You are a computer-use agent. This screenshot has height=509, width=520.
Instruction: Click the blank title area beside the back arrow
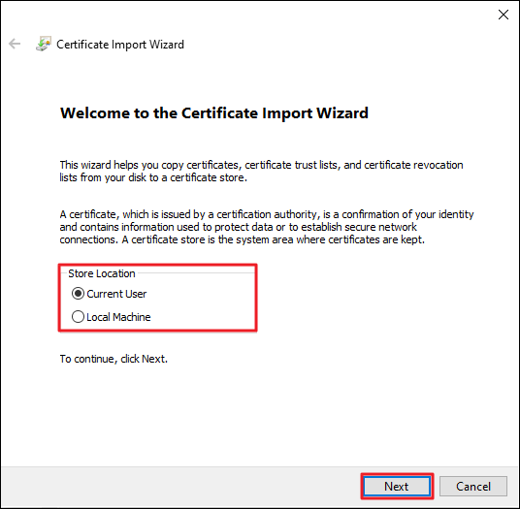(x=332, y=44)
